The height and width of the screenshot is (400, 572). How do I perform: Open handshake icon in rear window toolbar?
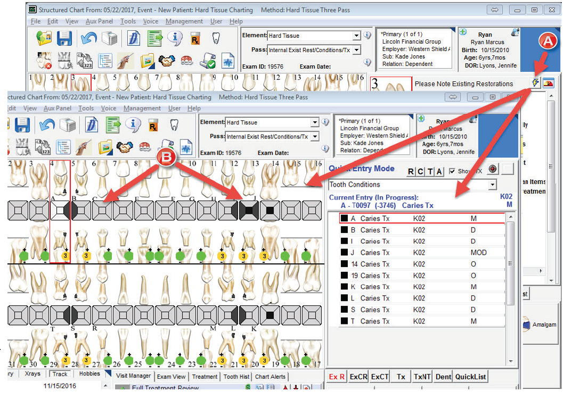click(x=166, y=61)
